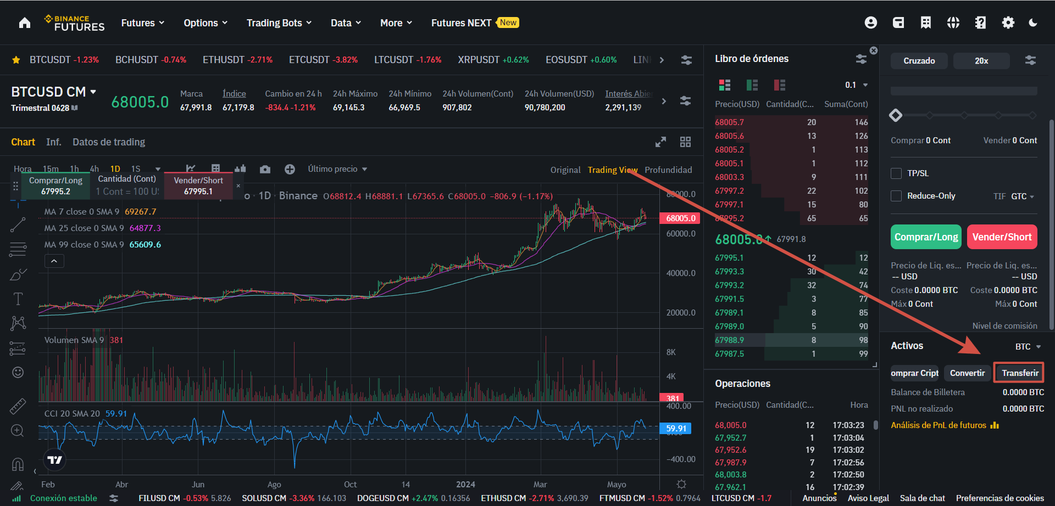Select the zoom-in tool
The image size is (1055, 506).
[x=18, y=431]
